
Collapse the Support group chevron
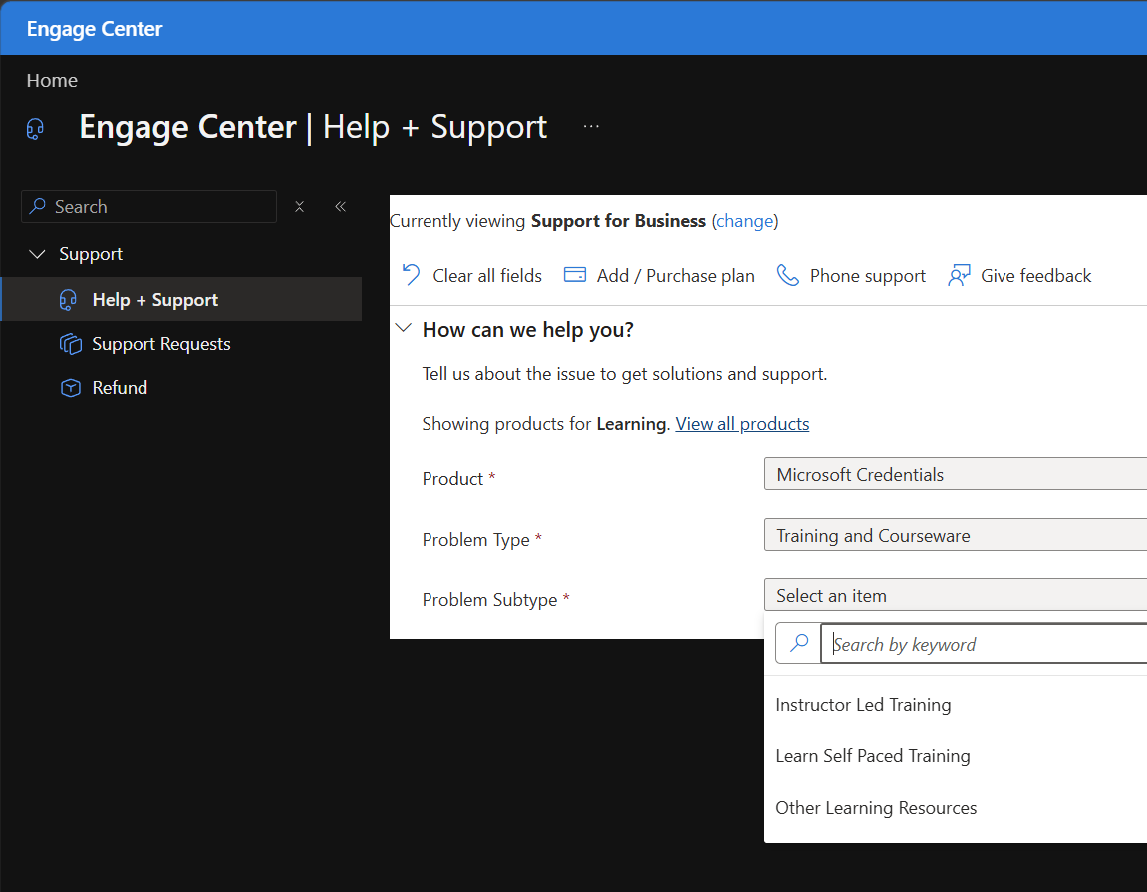[37, 254]
